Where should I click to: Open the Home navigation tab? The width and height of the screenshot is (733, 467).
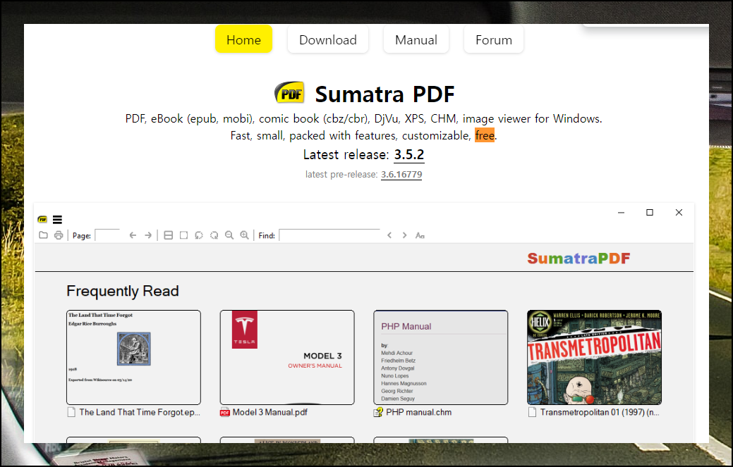(243, 39)
